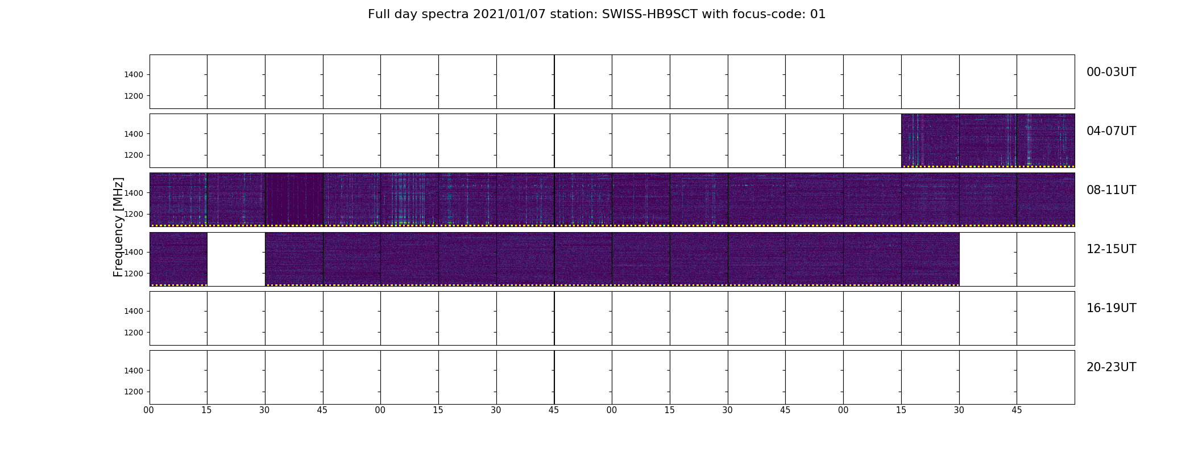Select the '04-07UT' row label
The height and width of the screenshot is (454, 1194).
tap(1111, 131)
